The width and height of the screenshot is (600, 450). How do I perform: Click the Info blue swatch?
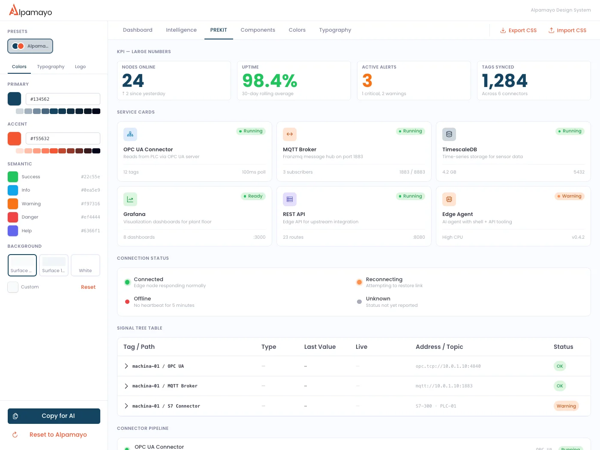pyautogui.click(x=13, y=190)
